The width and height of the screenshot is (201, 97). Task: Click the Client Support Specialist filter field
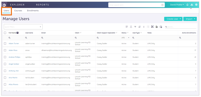tap(108, 38)
